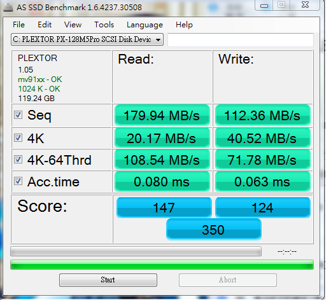Click the 119.24 GB capacity text
Screen dimensions: 331x304
pos(36,99)
